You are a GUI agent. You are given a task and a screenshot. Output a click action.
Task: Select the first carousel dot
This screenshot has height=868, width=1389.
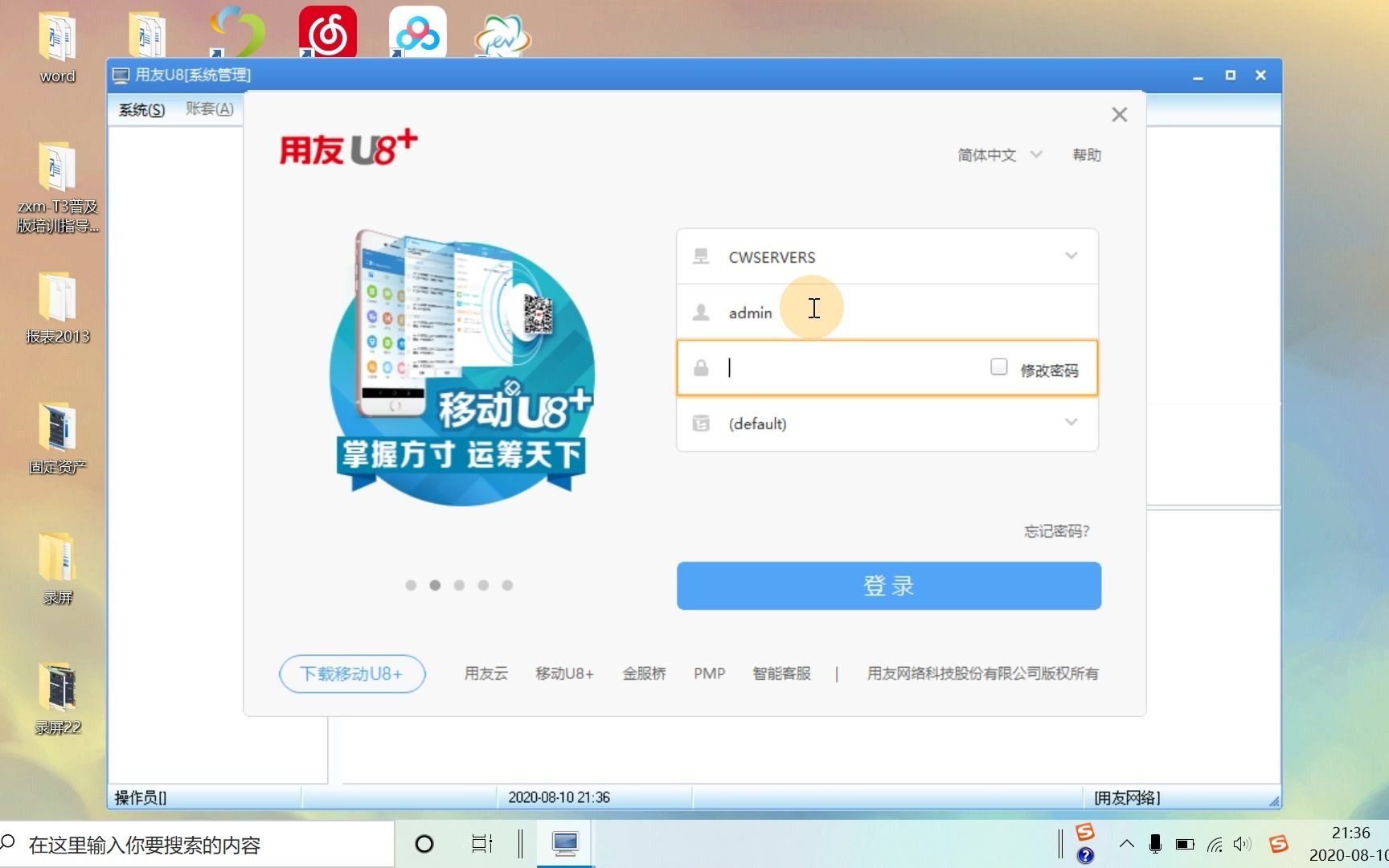(411, 585)
